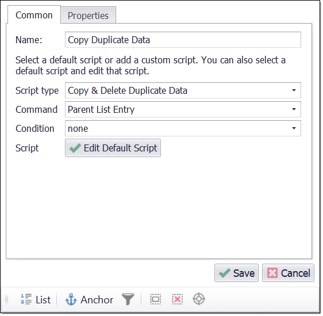323x316 pixels.
Task: Click into the Name input field
Action: pyautogui.click(x=184, y=40)
